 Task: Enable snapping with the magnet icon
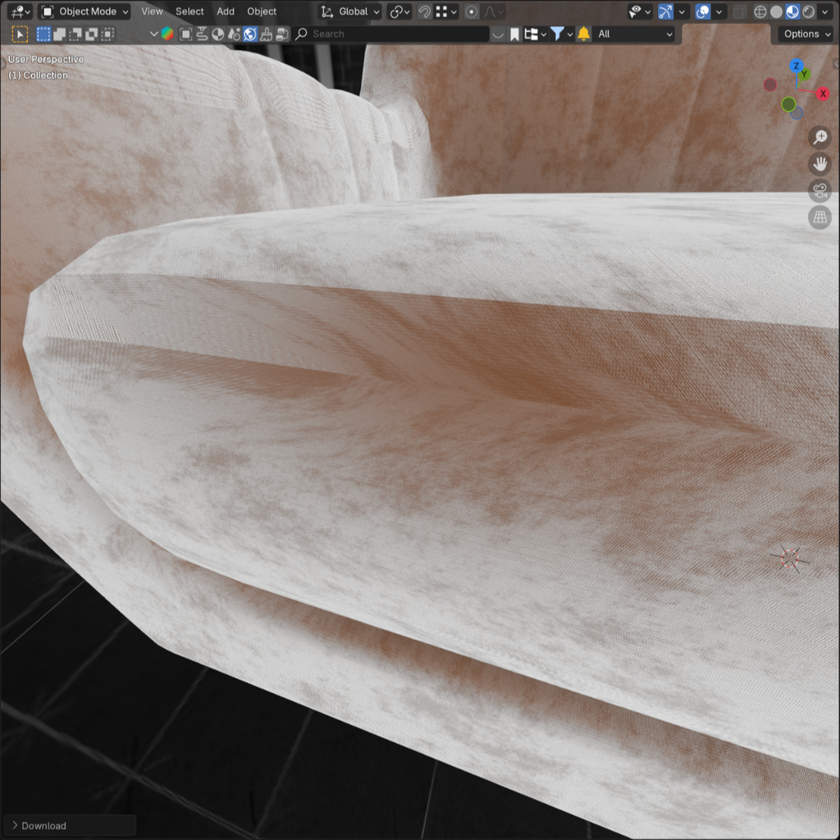[x=423, y=11]
